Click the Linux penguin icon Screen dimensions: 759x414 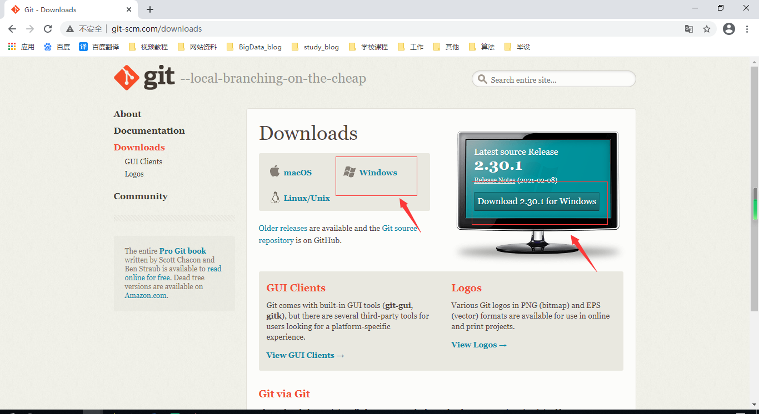[x=274, y=197]
